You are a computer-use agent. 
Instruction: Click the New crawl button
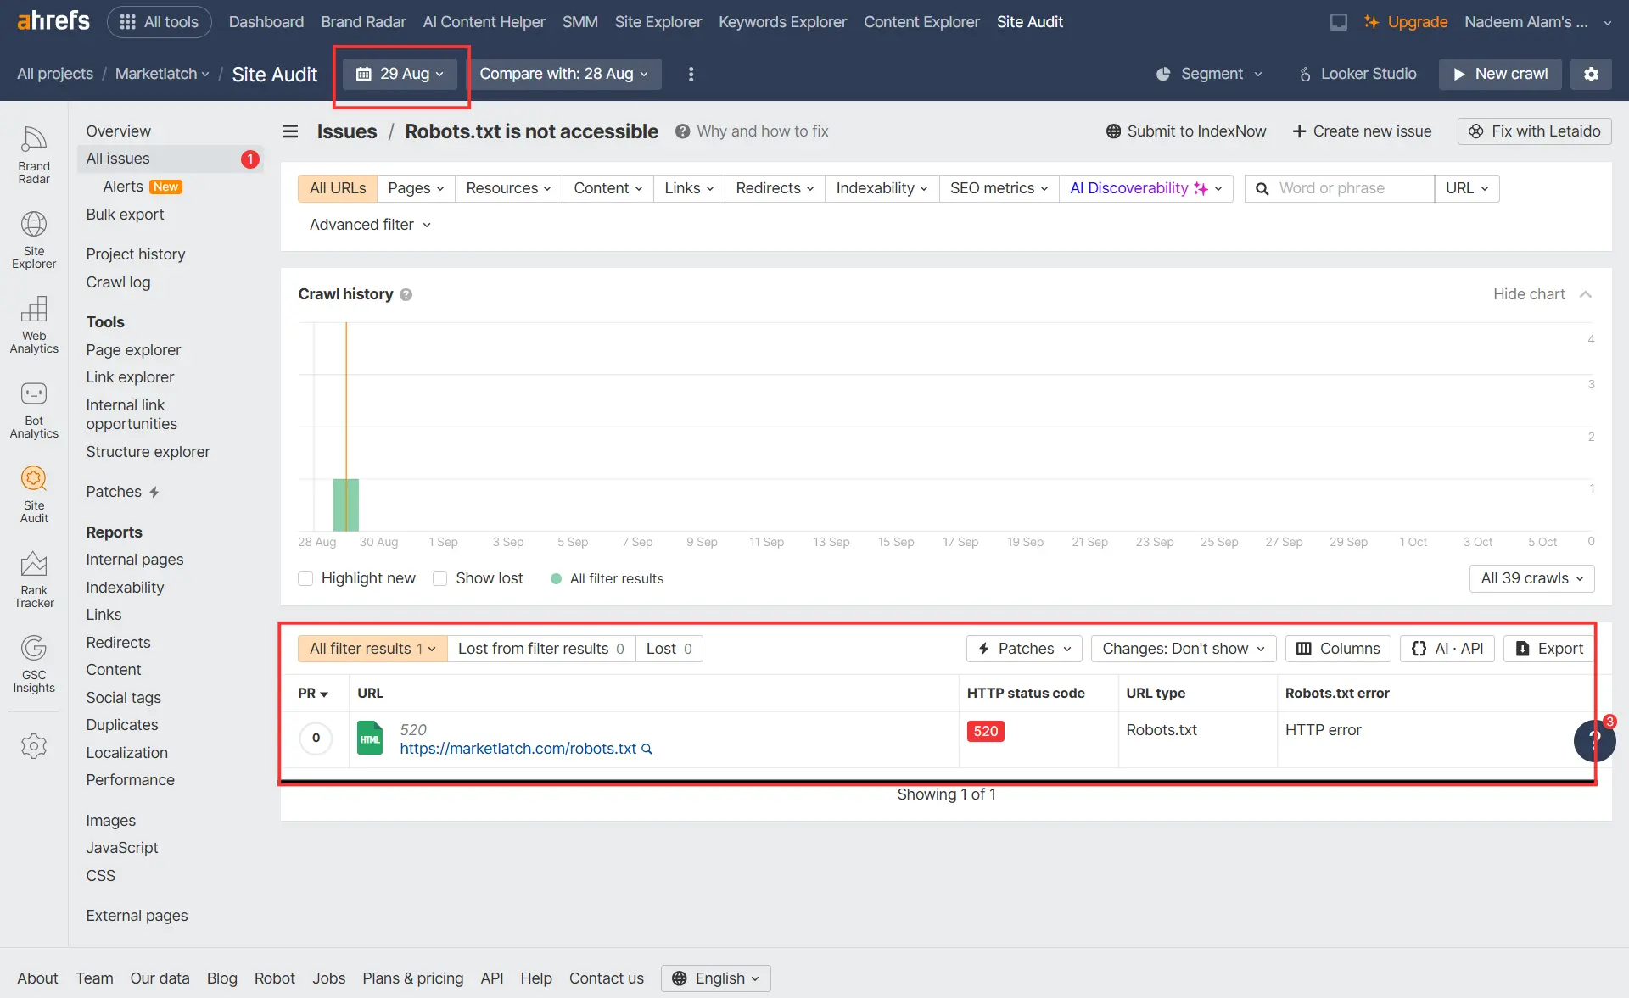(1501, 74)
